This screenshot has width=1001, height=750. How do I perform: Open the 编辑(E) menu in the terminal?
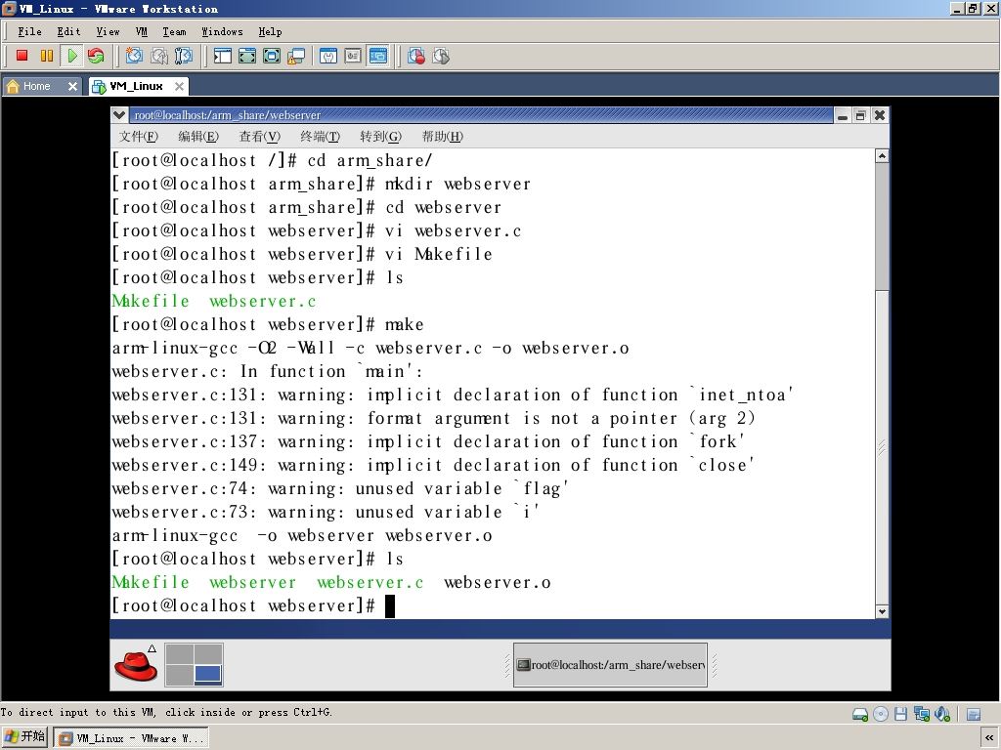click(197, 137)
